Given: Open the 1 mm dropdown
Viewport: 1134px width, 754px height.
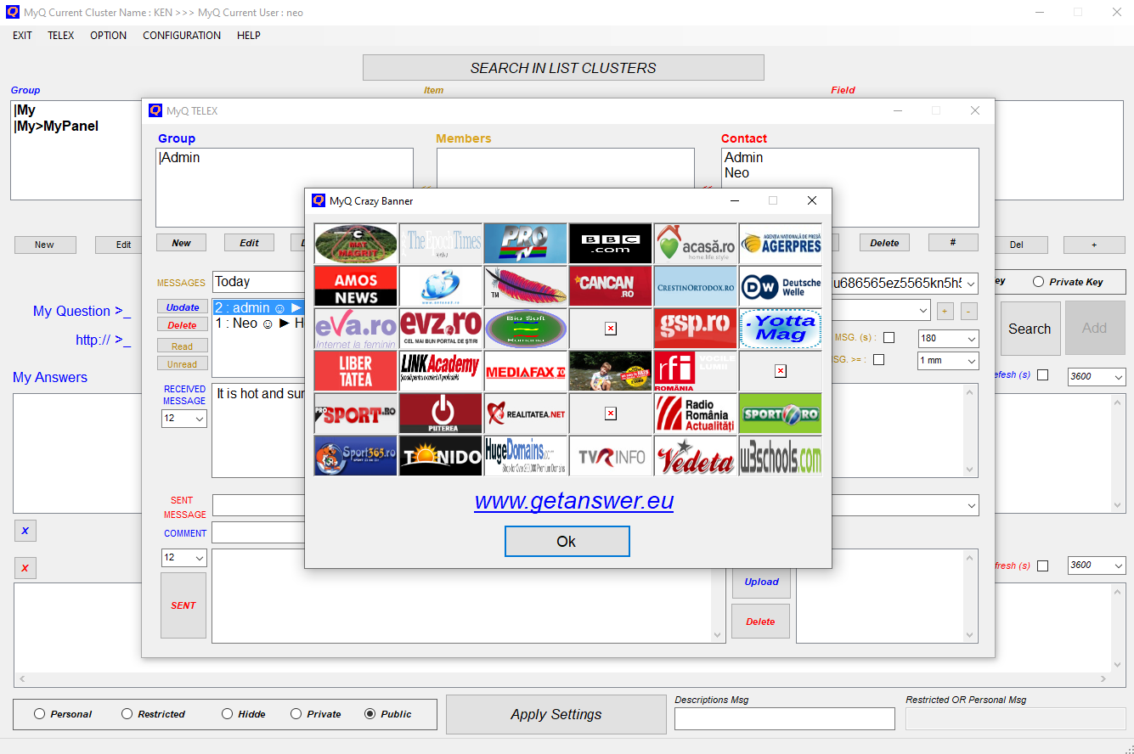Looking at the screenshot, I should click(x=948, y=361).
